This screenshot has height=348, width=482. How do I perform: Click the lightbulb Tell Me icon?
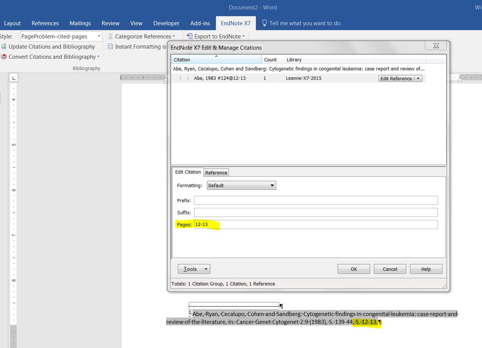point(265,23)
